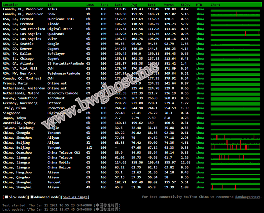Open the Shenzhen Aliyun latency chart
The height and width of the screenshot is (213, 264).
pos(235,138)
